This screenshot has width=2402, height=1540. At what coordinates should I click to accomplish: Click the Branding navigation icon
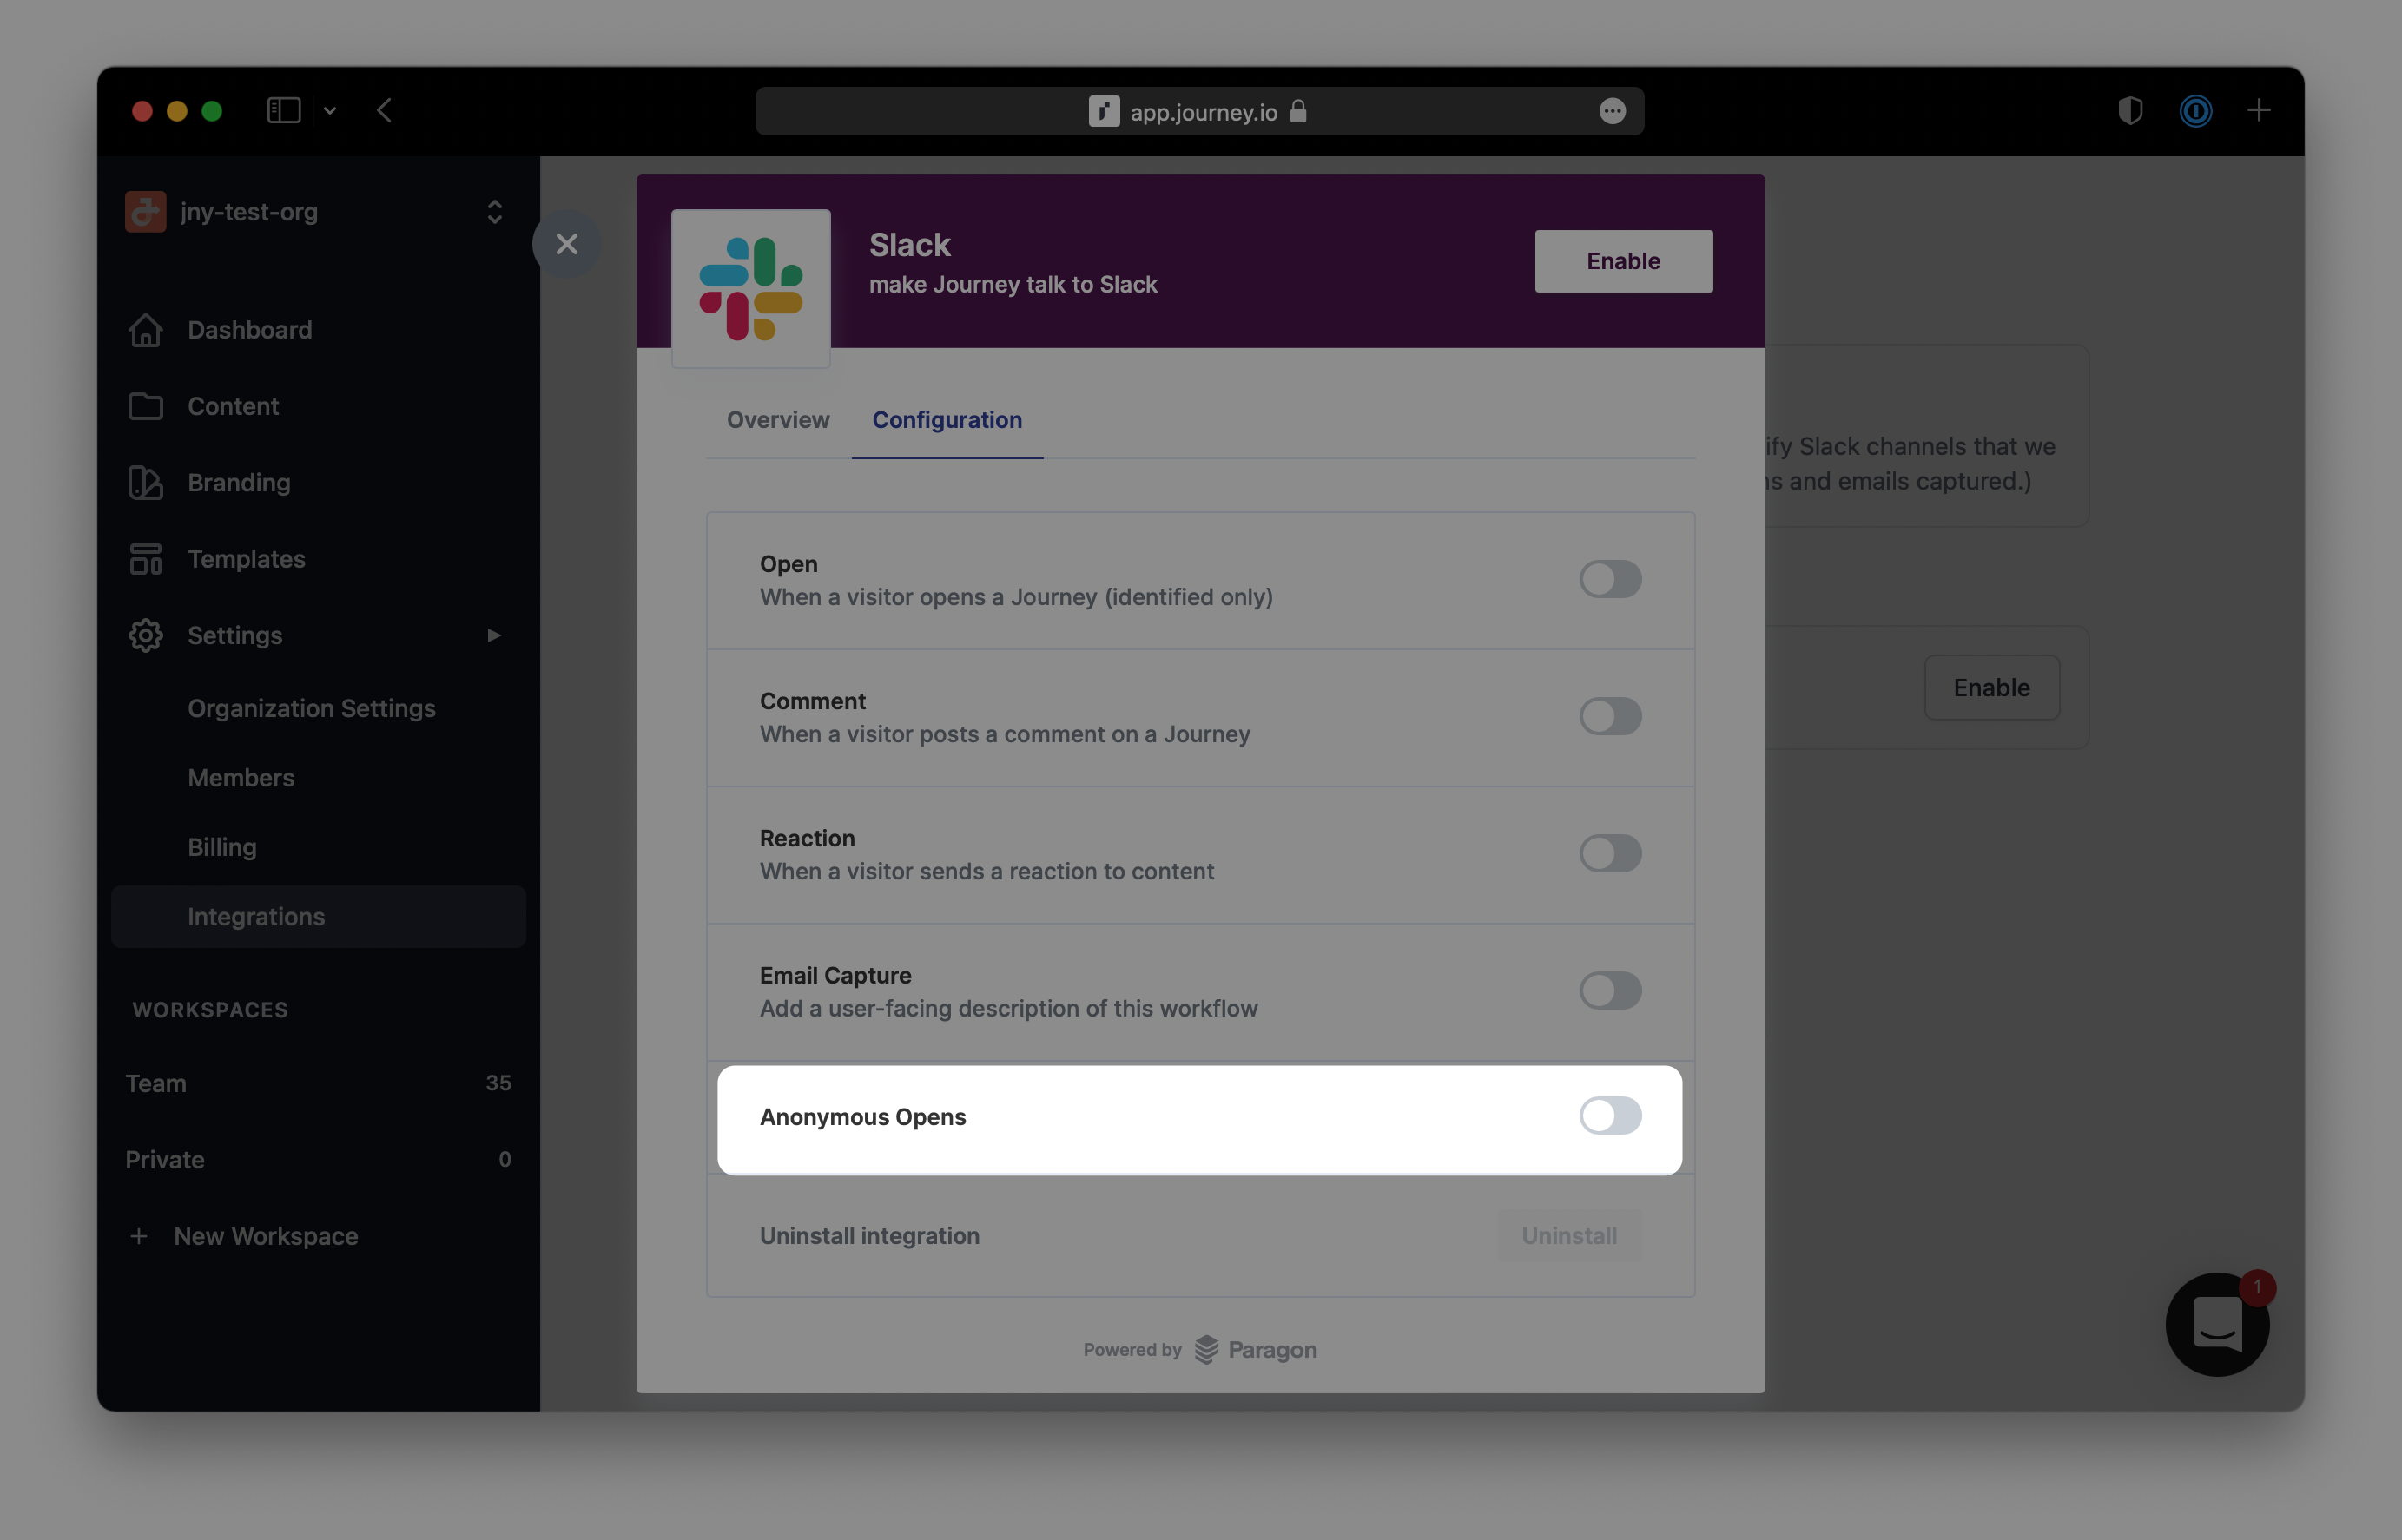coord(145,481)
